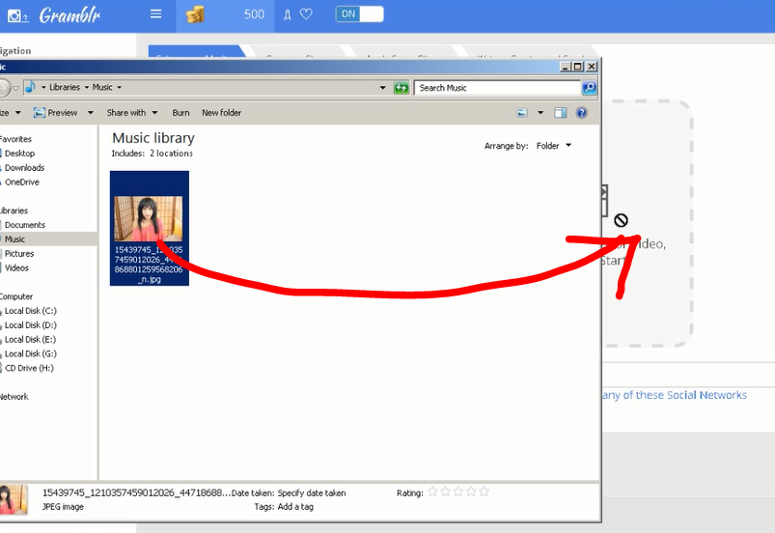Minimize the Music Explorer window
The width and height of the screenshot is (775, 533).
[x=566, y=67]
